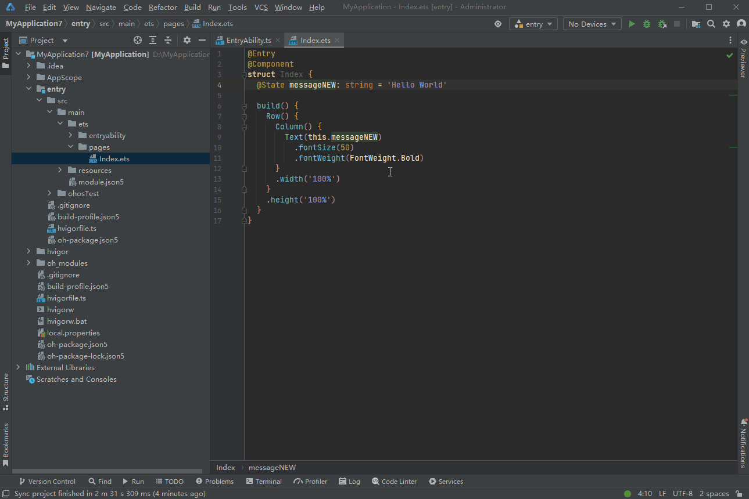Click the green Run triangle icon
The image size is (749, 499).
(632, 24)
